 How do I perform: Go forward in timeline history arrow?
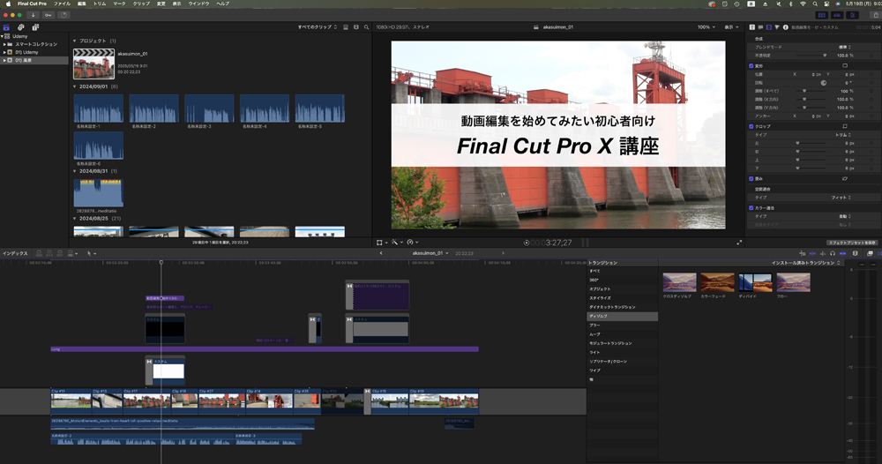[503, 253]
